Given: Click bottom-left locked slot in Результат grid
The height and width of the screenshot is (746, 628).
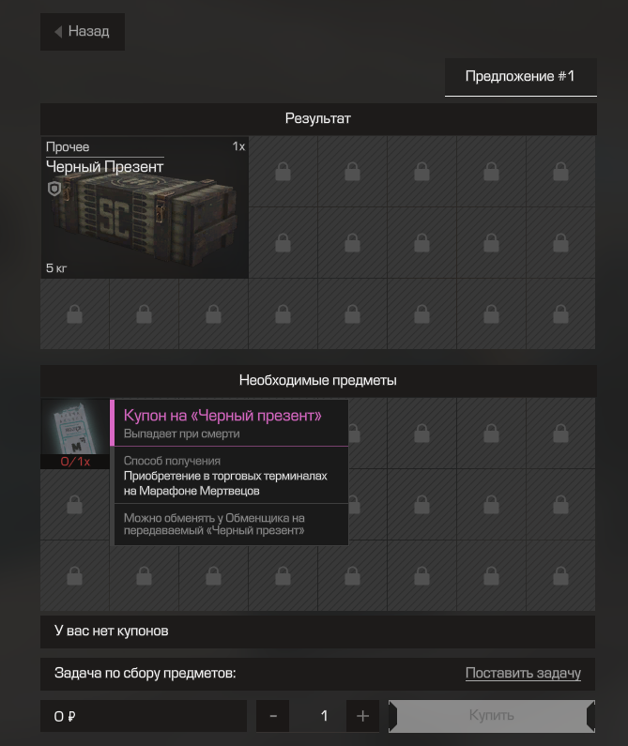Looking at the screenshot, I should [x=75, y=314].
